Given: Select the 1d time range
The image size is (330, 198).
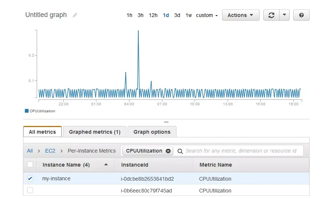Looking at the screenshot, I should [166, 15].
